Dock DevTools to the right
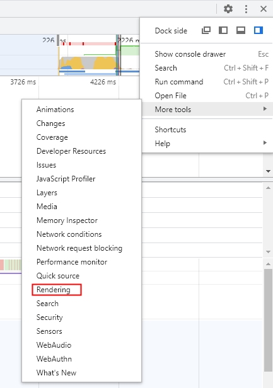The width and height of the screenshot is (273, 388). pyautogui.click(x=258, y=30)
